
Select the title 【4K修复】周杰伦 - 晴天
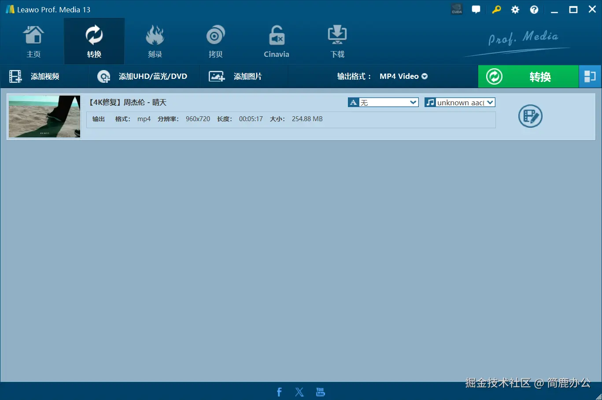coord(128,102)
